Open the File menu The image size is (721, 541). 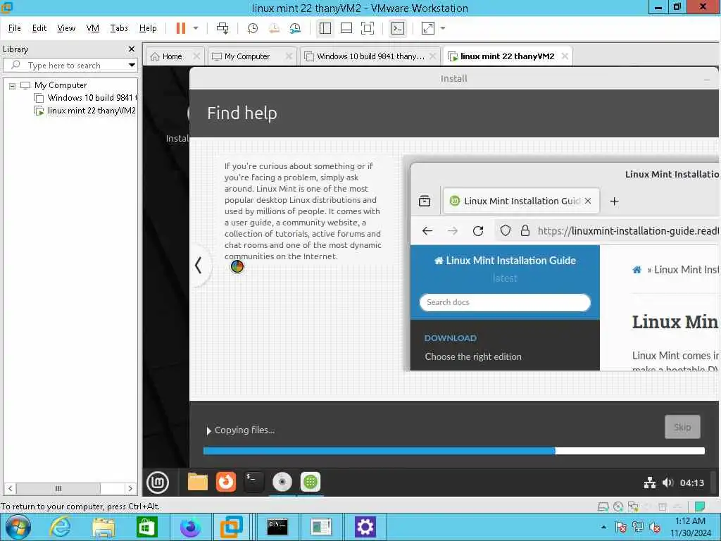[15, 28]
